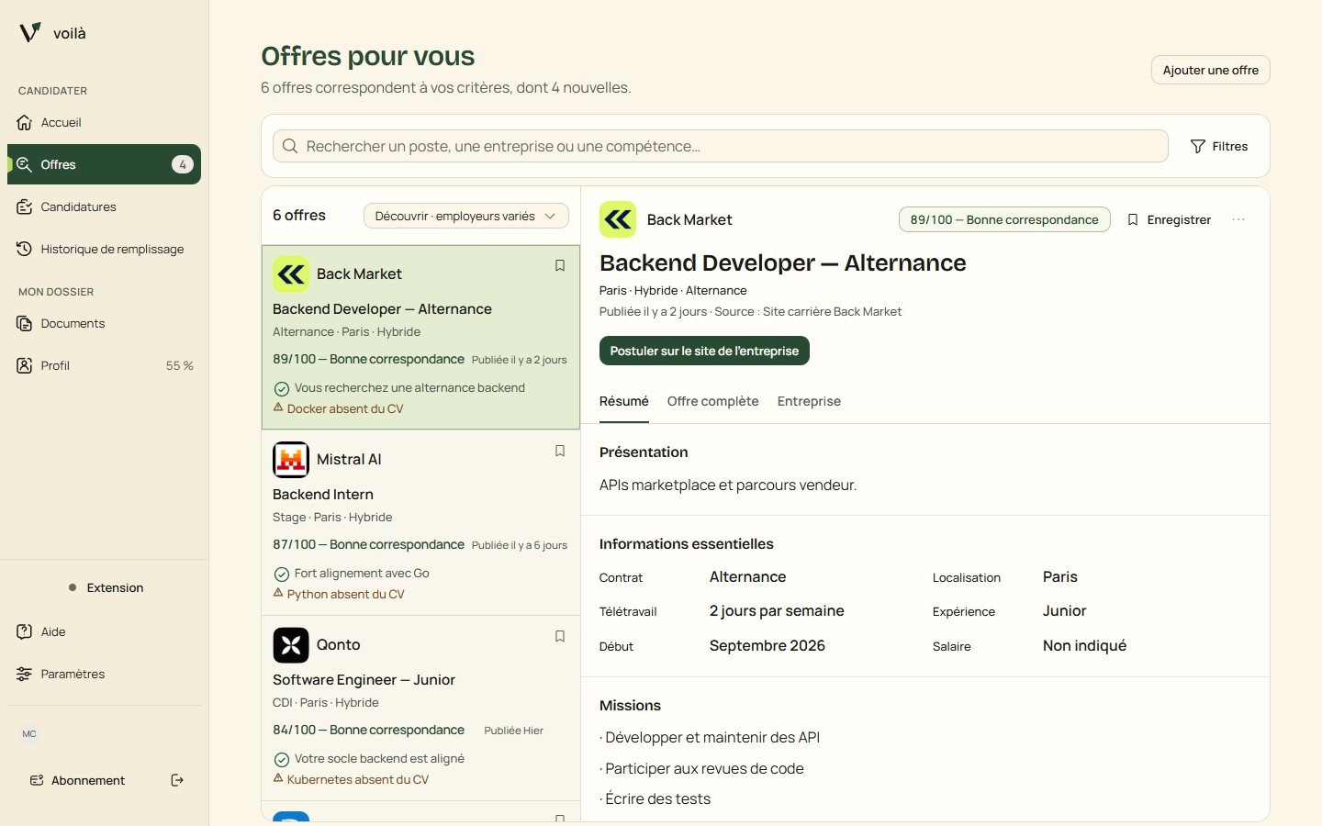This screenshot has width=1322, height=826.
Task: Click '2 jours par semaine' télétravail value
Action: (777, 611)
